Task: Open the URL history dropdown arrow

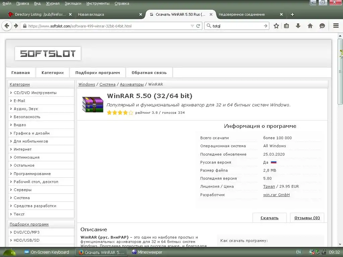Action: pyautogui.click(x=192, y=26)
